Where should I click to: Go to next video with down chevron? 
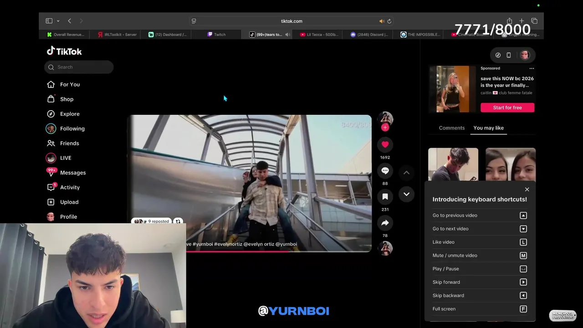[406, 194]
